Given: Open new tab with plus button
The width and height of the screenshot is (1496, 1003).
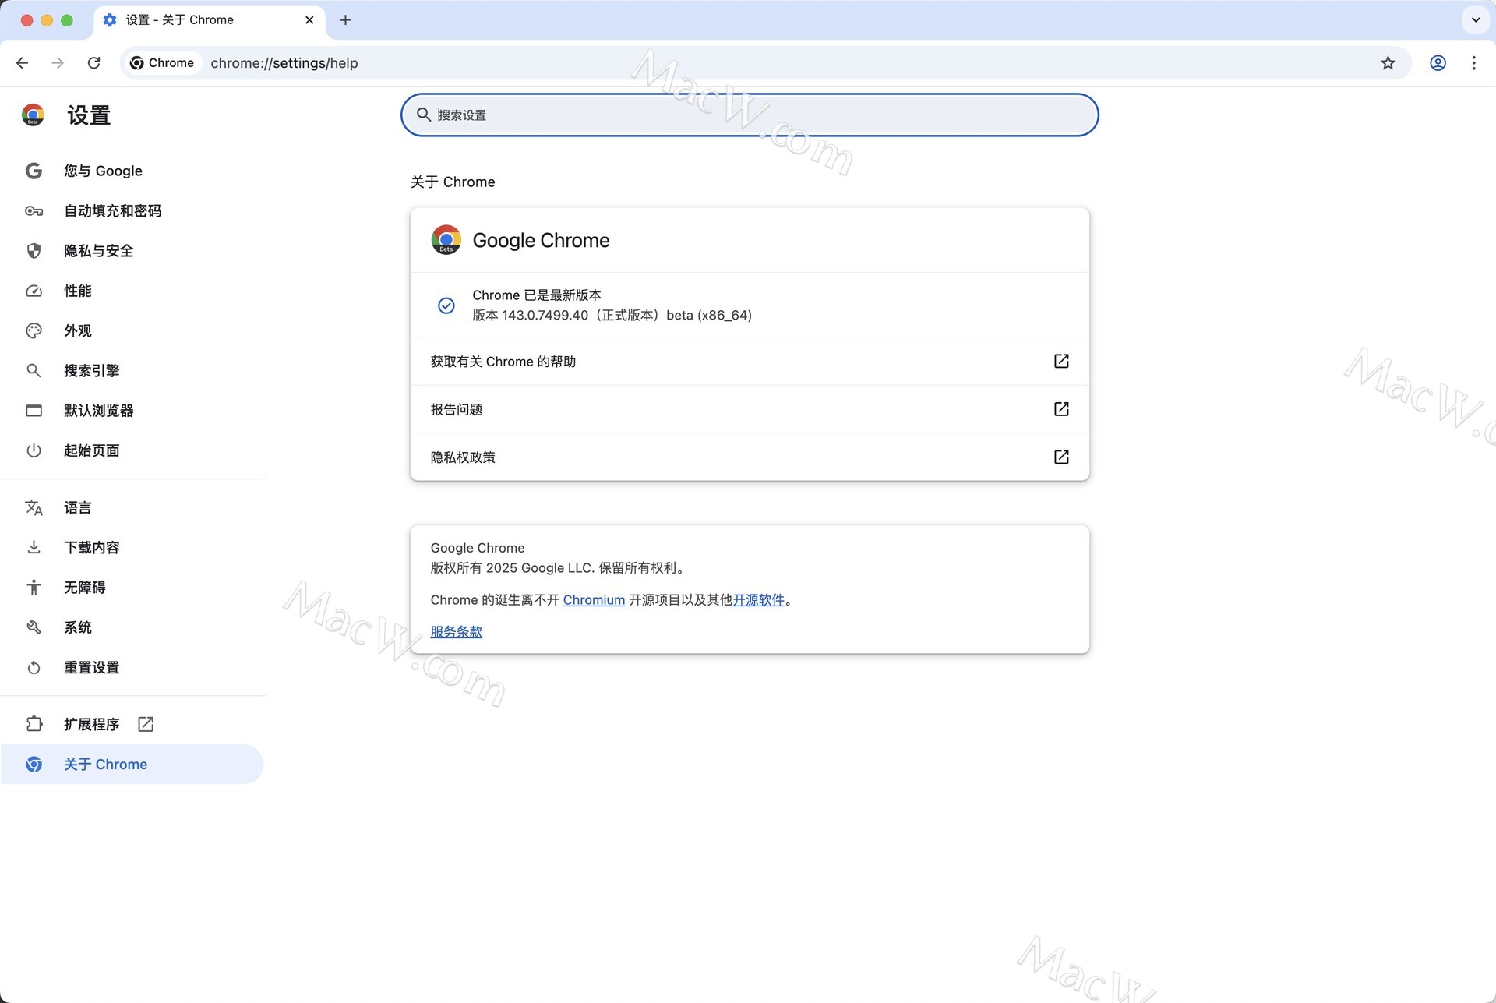Looking at the screenshot, I should [x=345, y=20].
